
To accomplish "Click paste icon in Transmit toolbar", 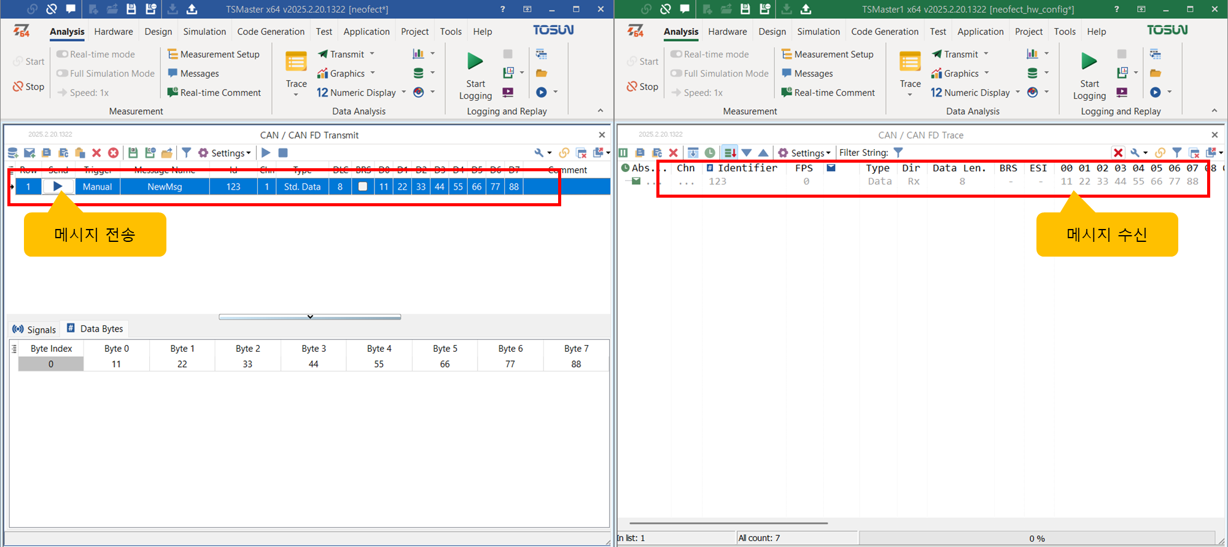I will click(80, 153).
